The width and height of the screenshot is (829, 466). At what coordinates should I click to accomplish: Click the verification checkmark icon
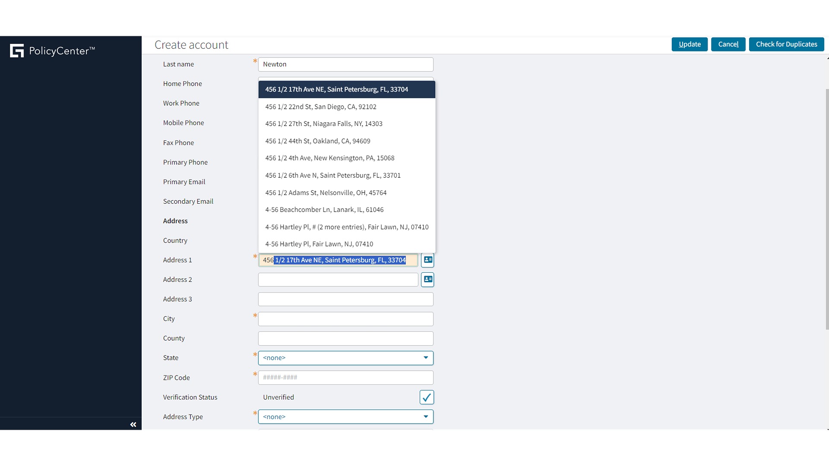pyautogui.click(x=427, y=397)
